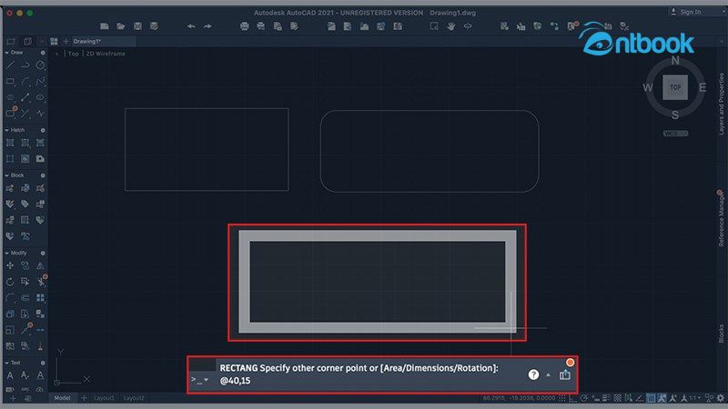The image size is (728, 409).
Task: Open the Layers and Properties side panel
Action: 722,105
